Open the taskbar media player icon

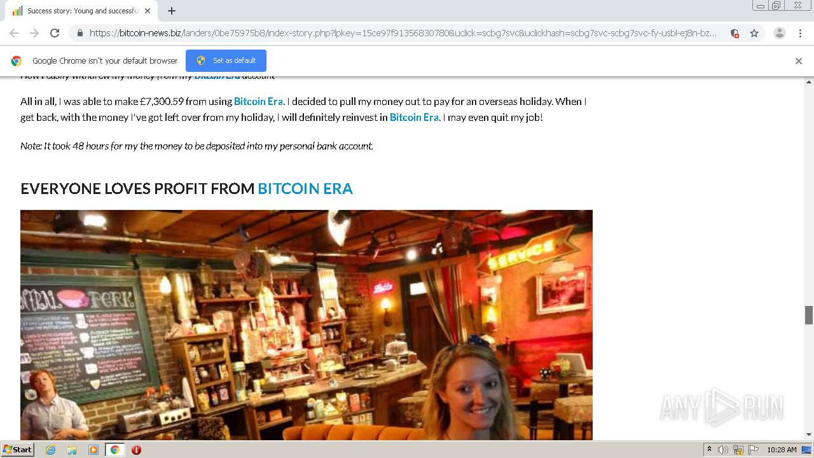[x=93, y=450]
